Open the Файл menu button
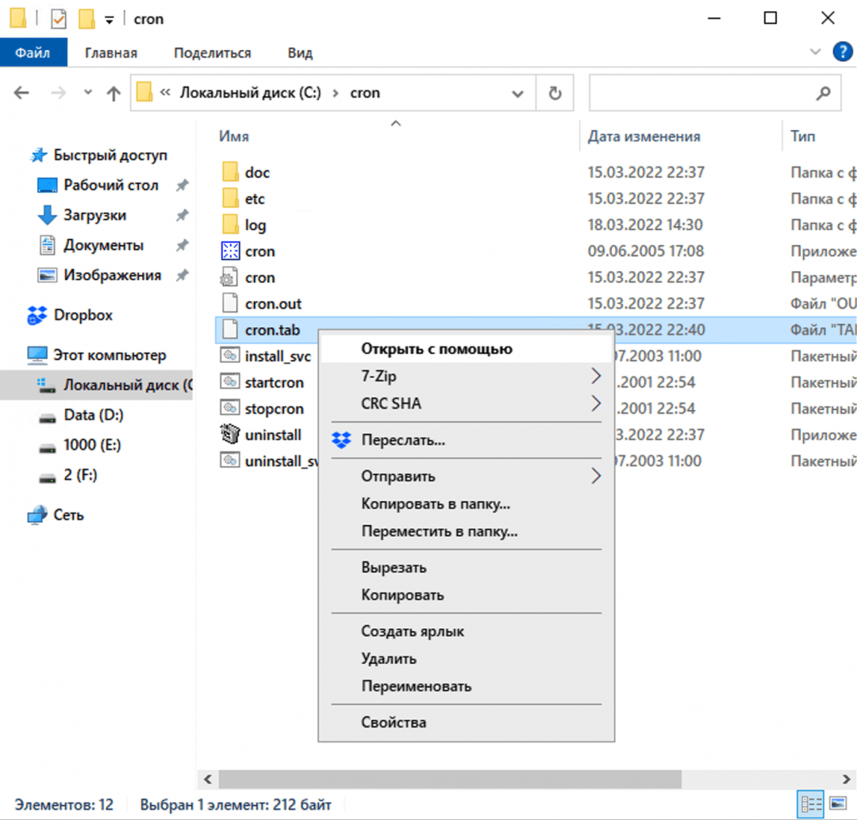857x820 pixels. pyautogui.click(x=33, y=53)
